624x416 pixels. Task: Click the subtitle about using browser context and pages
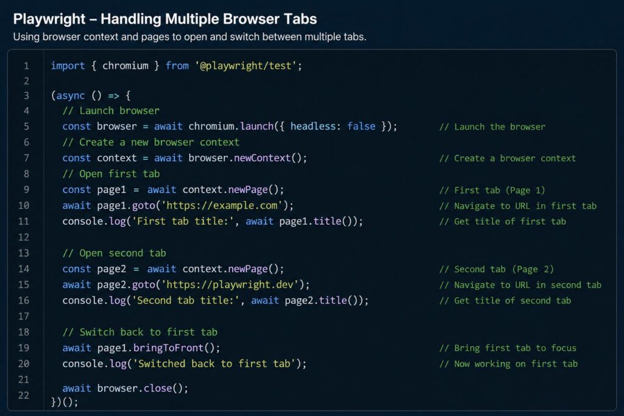coord(190,37)
